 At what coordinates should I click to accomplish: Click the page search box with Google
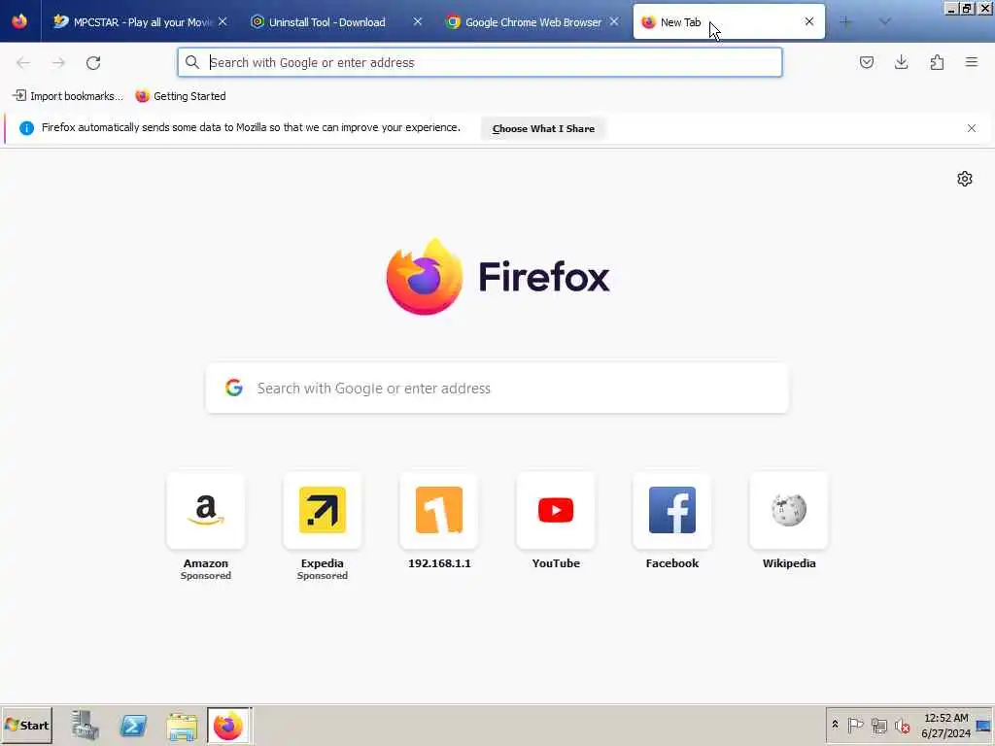[497, 389]
